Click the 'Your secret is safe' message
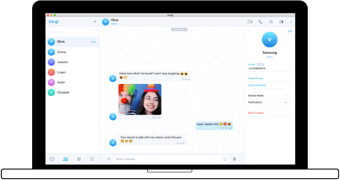This screenshot has width=340, height=180. coord(152,140)
